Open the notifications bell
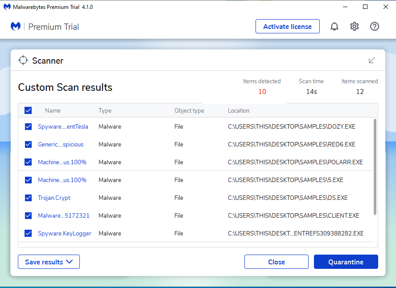 pyautogui.click(x=334, y=26)
